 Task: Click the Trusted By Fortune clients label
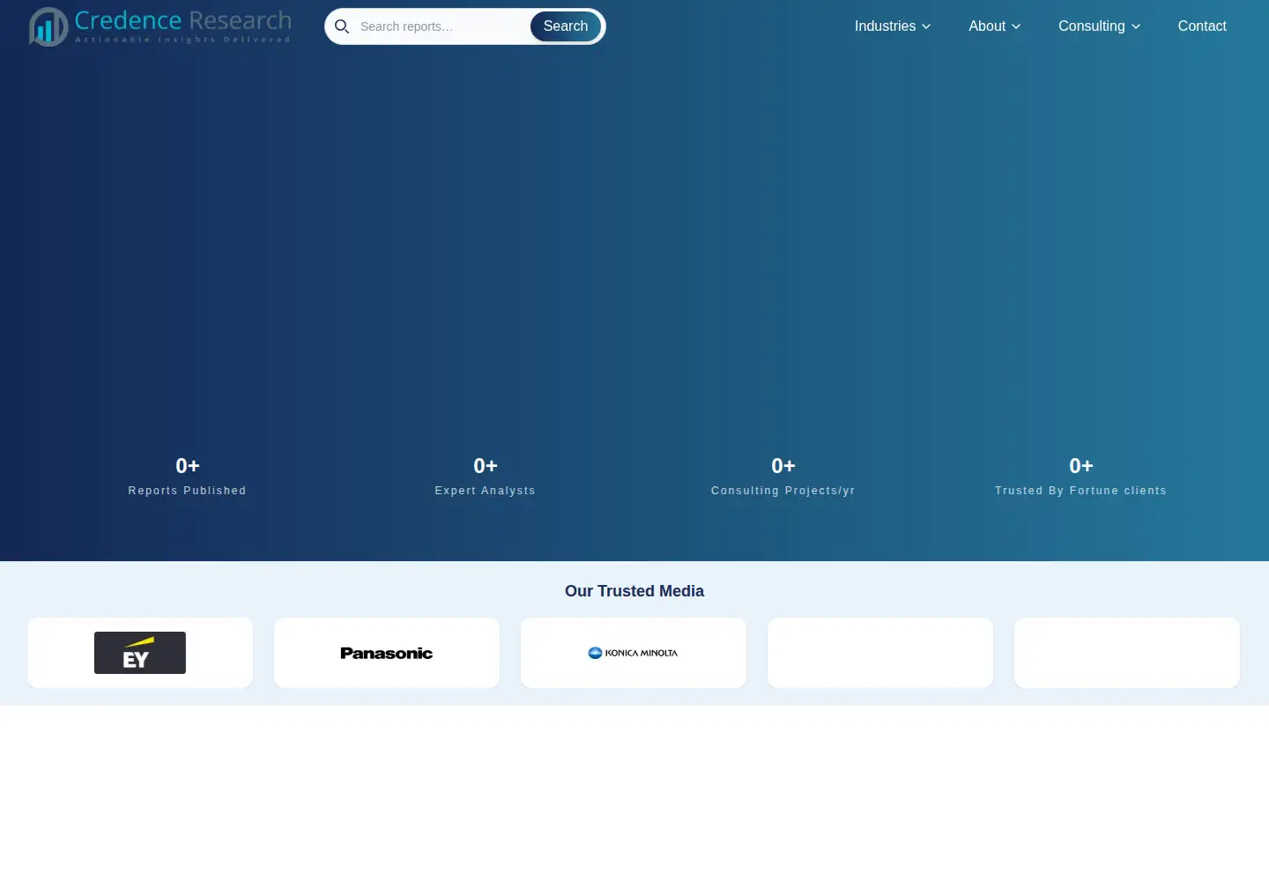(x=1081, y=491)
